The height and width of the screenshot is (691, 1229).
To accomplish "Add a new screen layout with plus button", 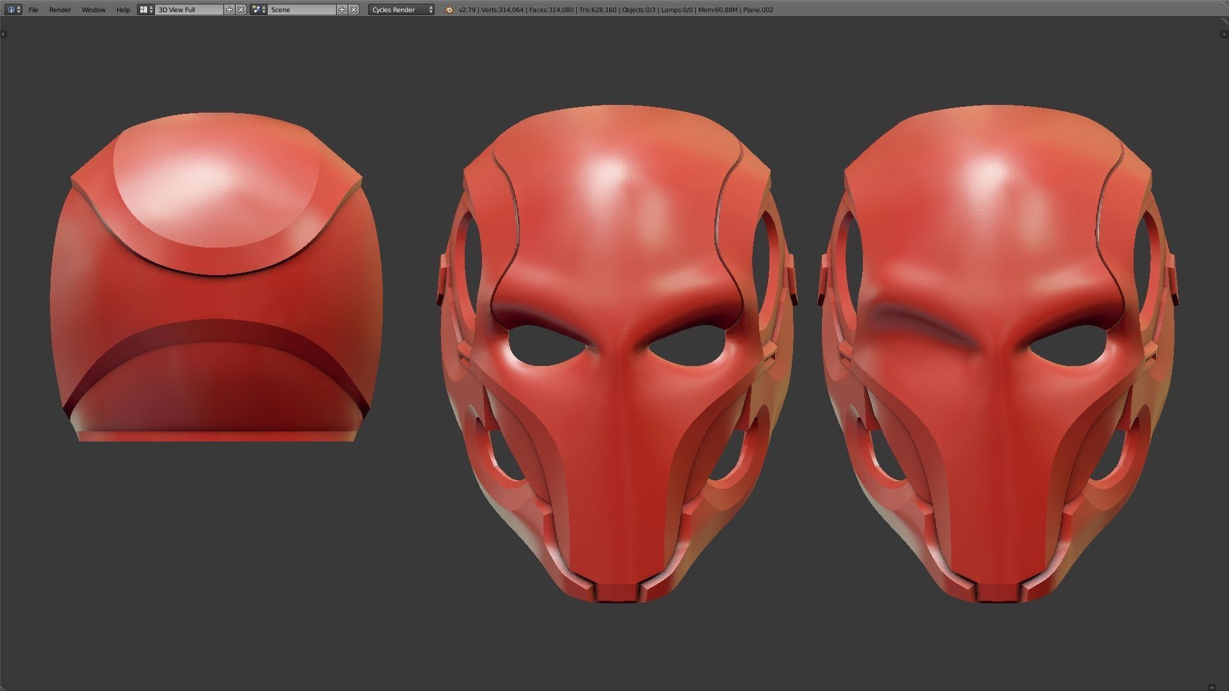I will 230,10.
